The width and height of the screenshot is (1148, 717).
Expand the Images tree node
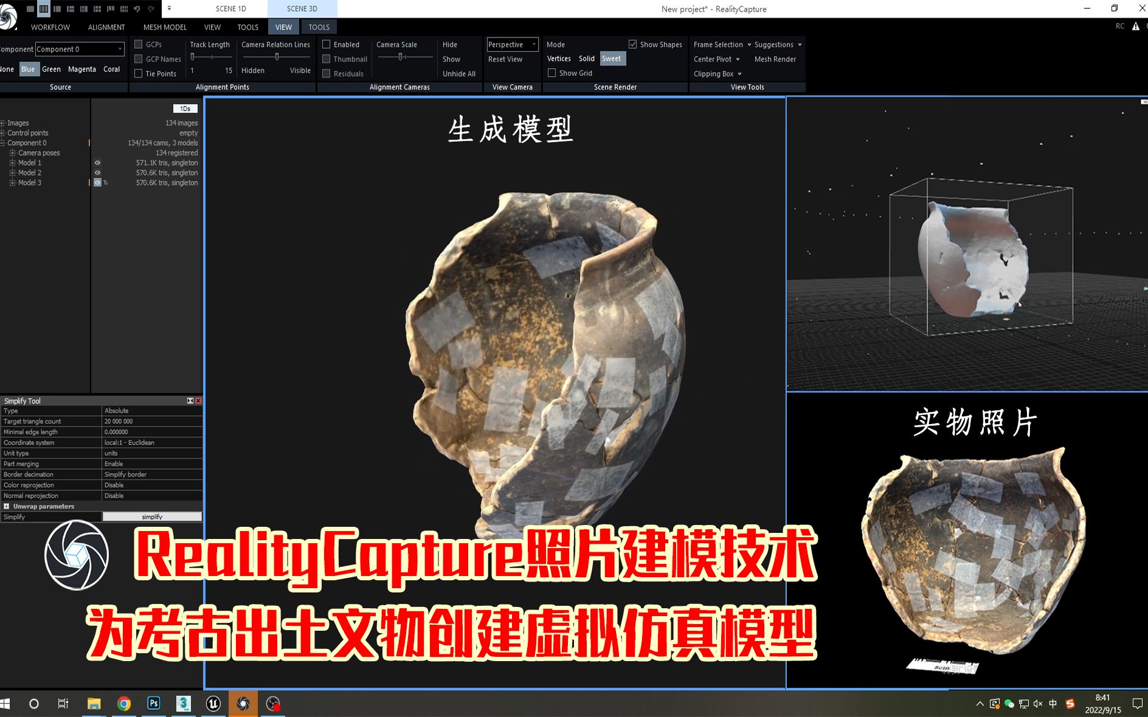[2, 122]
